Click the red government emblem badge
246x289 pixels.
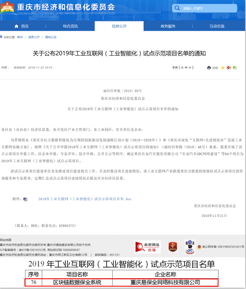172,247
